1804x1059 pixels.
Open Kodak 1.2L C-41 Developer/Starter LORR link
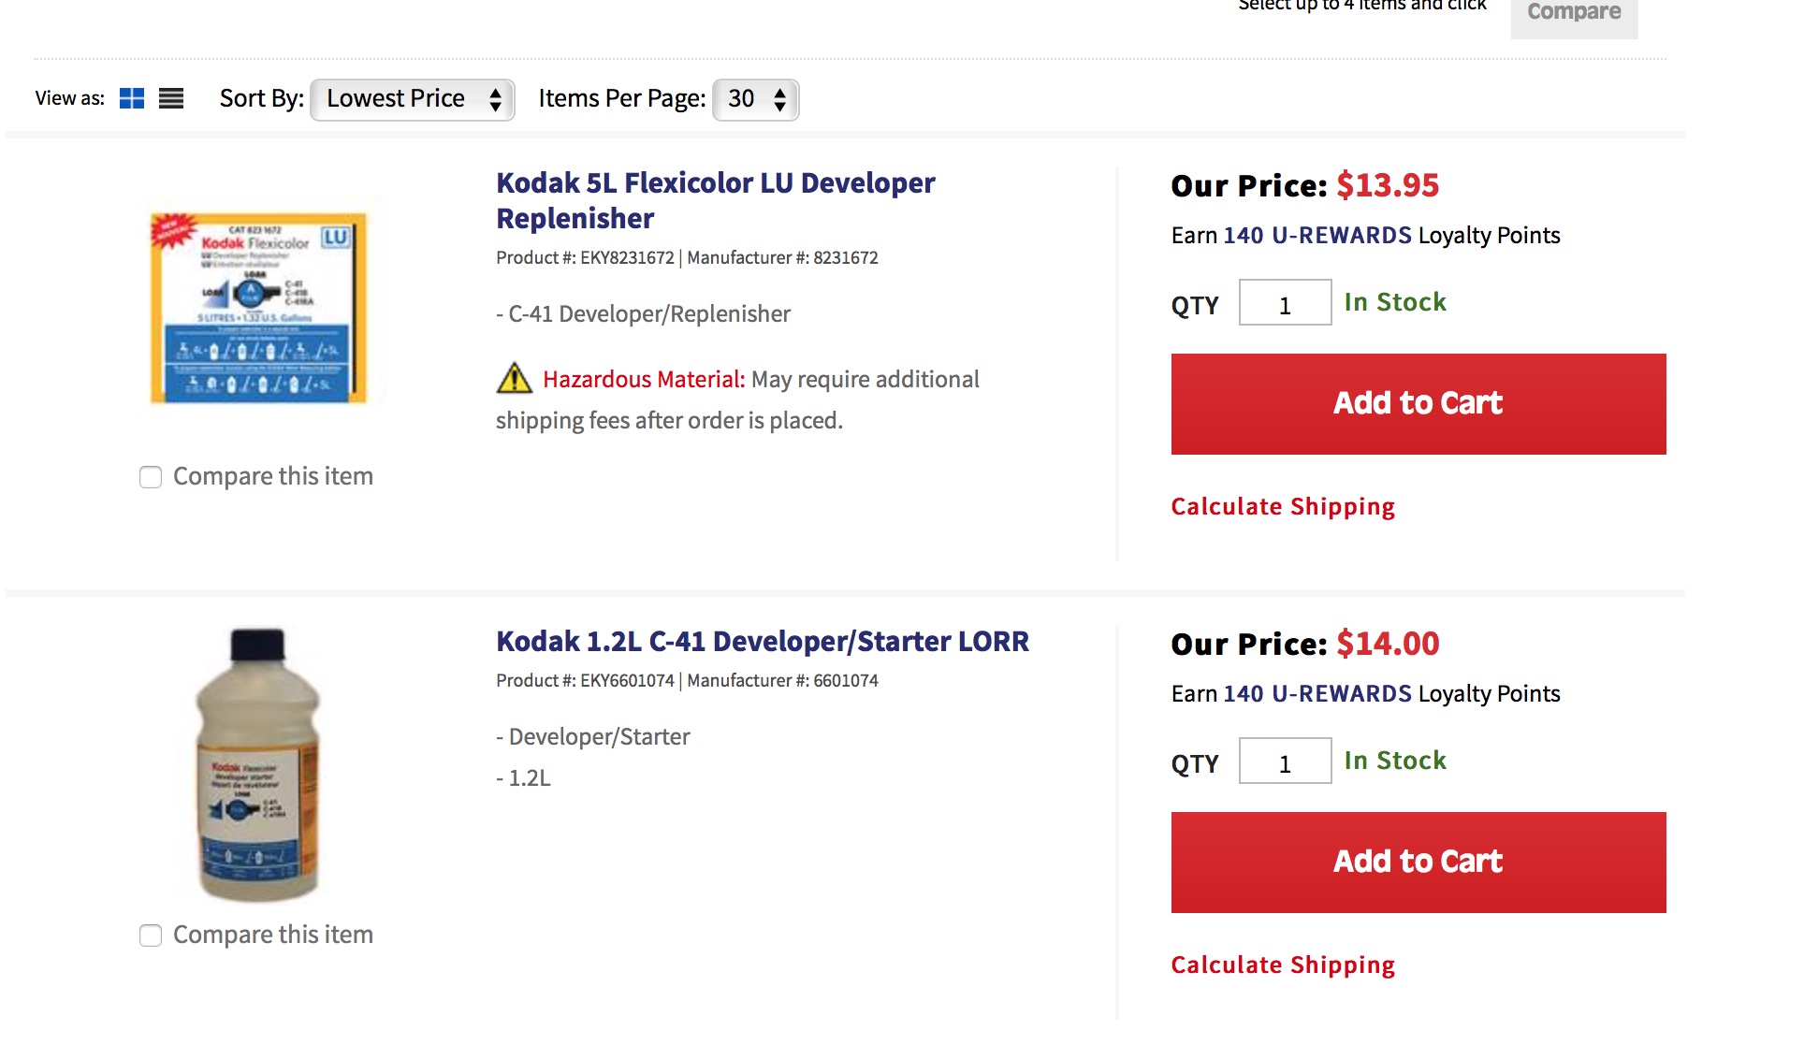pyautogui.click(x=763, y=642)
